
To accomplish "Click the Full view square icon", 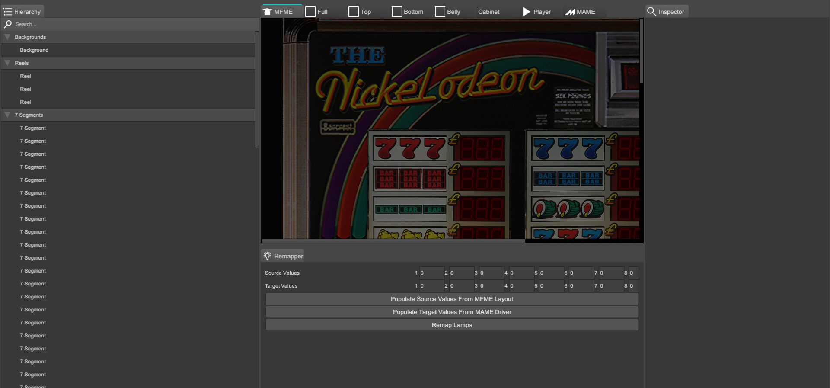I will pyautogui.click(x=310, y=12).
